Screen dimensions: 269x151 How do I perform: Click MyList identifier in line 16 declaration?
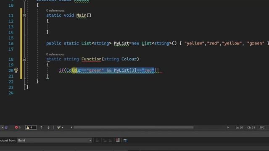121,43
